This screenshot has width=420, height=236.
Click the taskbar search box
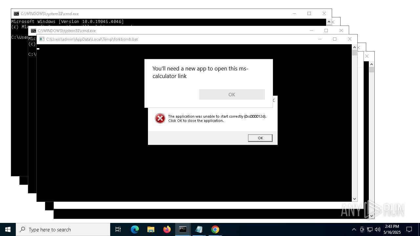[63, 229]
